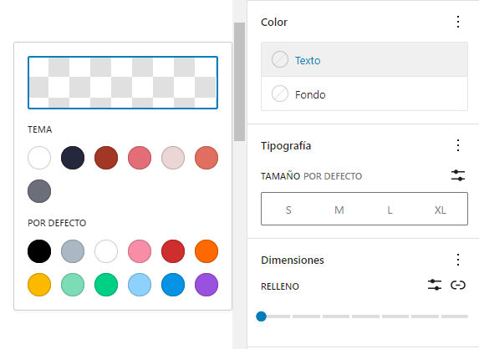This screenshot has height=349, width=479.
Task: Set custom padding size for Relleno
Action: pos(435,285)
